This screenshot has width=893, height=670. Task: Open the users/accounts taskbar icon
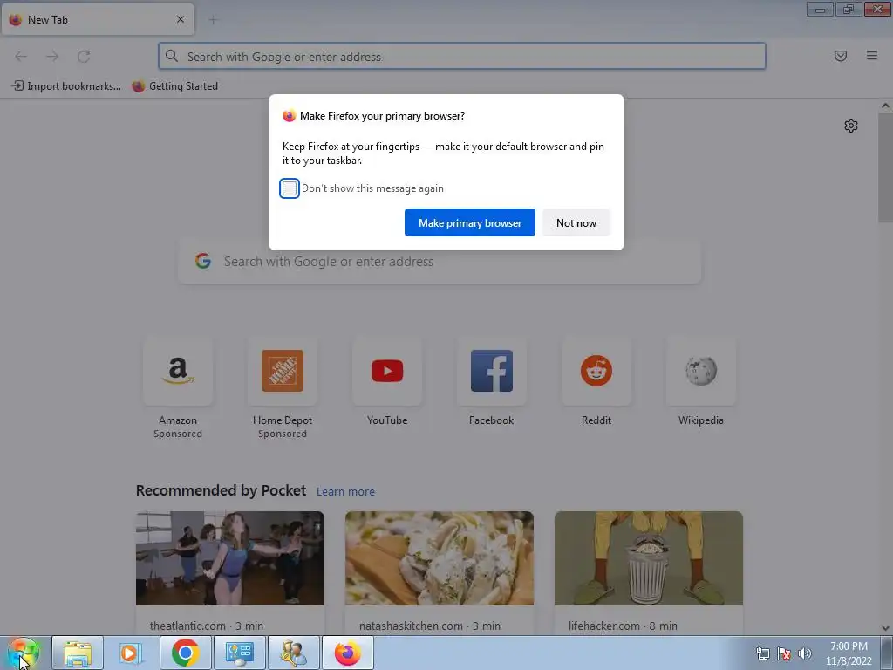(293, 653)
